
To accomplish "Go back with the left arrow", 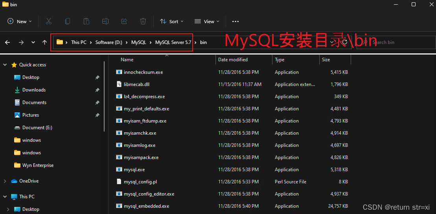I will [x=7, y=42].
